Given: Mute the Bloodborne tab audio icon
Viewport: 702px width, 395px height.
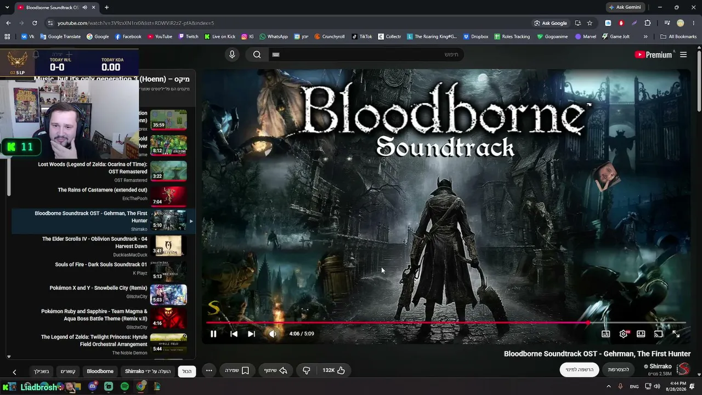Looking at the screenshot, I should [84, 7].
